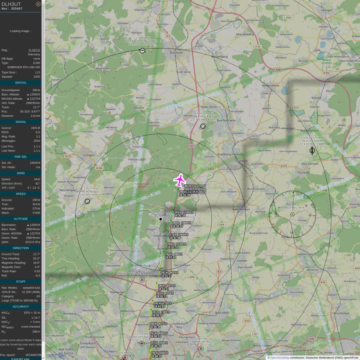Select the Ober-Moerlen EDFP airfield symbol

click(203, 126)
